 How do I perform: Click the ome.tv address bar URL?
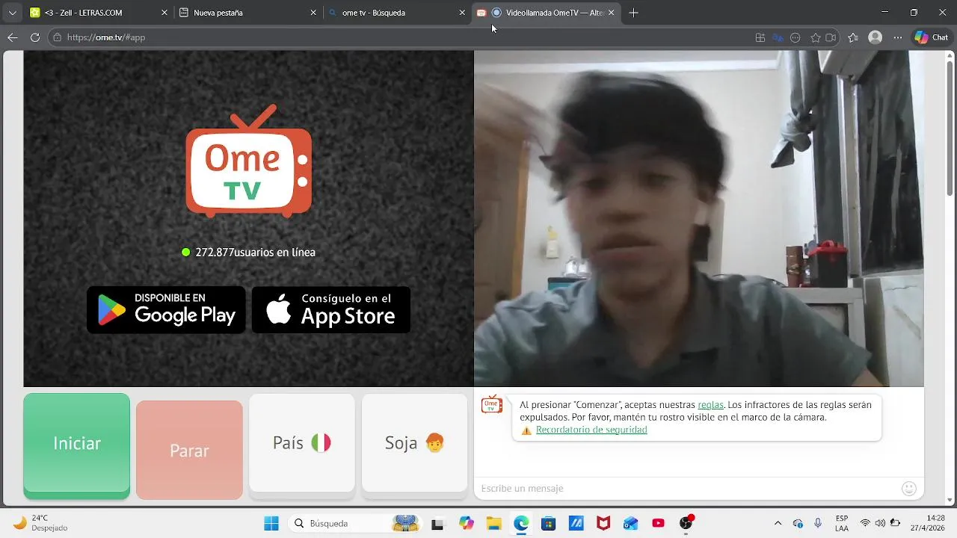pos(106,37)
